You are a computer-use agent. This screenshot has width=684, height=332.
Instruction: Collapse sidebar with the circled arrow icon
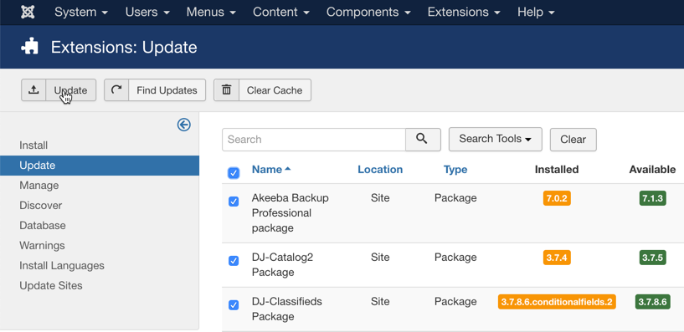(x=183, y=125)
